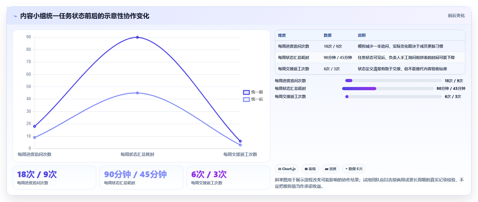Click the page title 内容小组统一任务状态
Viewport: 478px width, 202px height.
85,16
